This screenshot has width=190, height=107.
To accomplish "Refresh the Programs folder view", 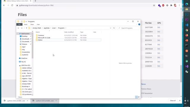I will [x=114, y=28].
